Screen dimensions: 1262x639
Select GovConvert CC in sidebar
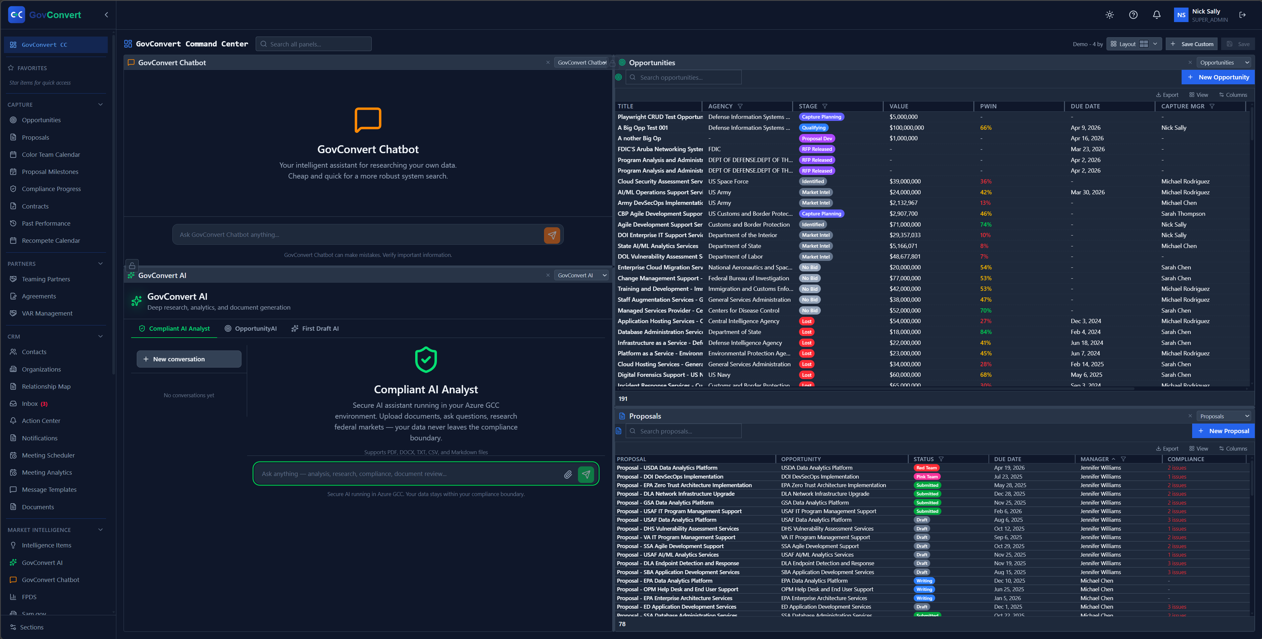click(56, 44)
